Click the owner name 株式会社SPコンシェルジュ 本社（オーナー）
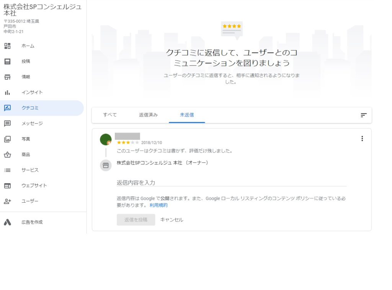Image resolution: width=392 pixels, height=290 pixels. point(162,163)
